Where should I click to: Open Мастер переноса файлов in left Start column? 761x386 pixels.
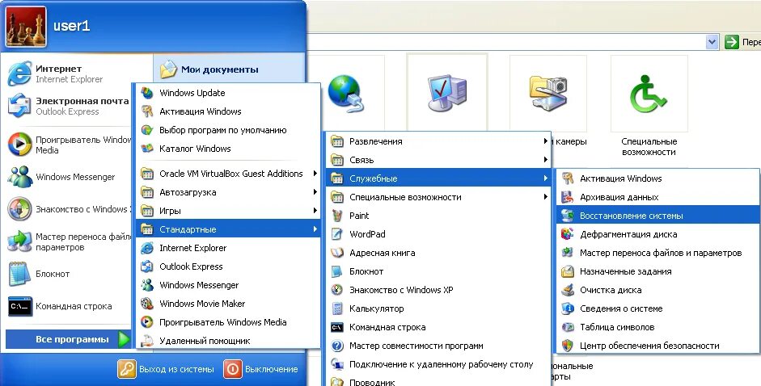click(x=70, y=241)
